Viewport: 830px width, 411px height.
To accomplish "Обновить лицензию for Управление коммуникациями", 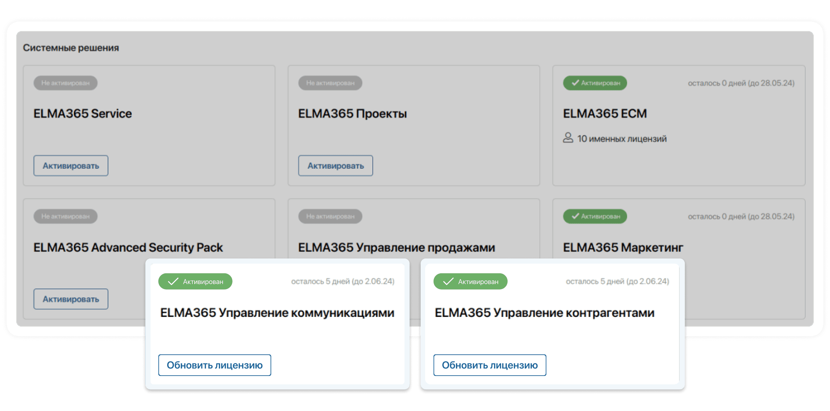I will click(x=215, y=365).
